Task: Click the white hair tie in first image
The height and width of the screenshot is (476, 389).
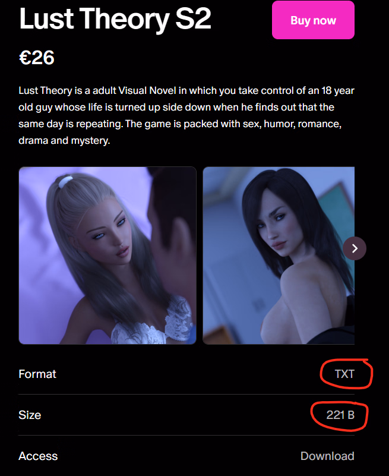Action: 65,181
